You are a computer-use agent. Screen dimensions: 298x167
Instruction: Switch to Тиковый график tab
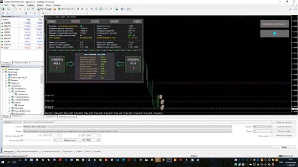click(x=21, y=63)
